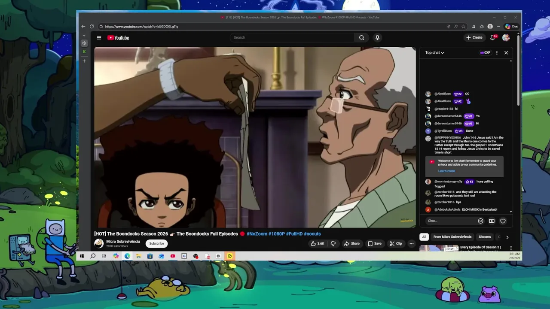Close the live chat panel
This screenshot has width=550, height=309.
[x=506, y=53]
